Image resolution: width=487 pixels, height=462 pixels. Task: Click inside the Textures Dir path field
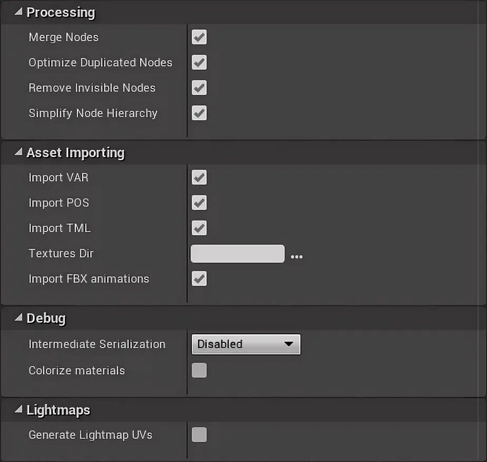(237, 254)
